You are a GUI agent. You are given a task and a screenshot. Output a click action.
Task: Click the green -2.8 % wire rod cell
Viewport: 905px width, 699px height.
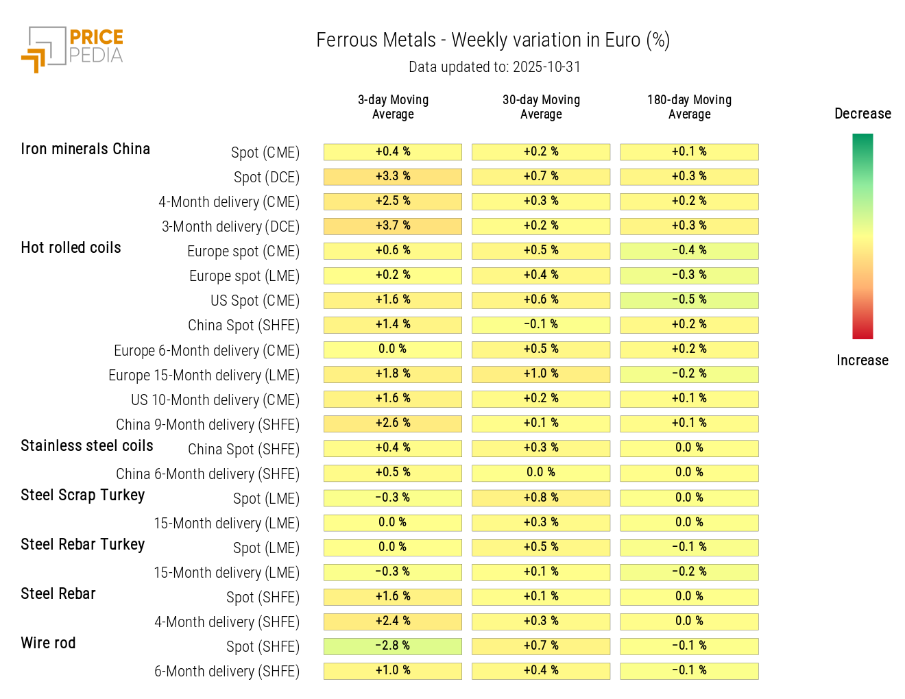point(393,646)
